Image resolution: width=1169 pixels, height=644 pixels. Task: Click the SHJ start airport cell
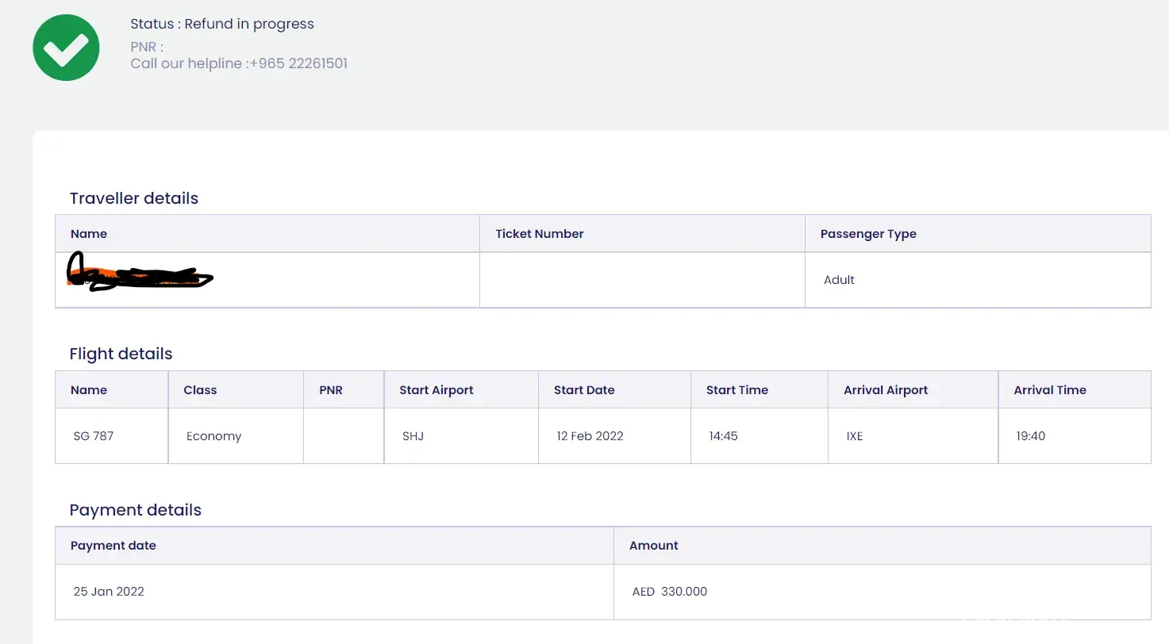413,436
